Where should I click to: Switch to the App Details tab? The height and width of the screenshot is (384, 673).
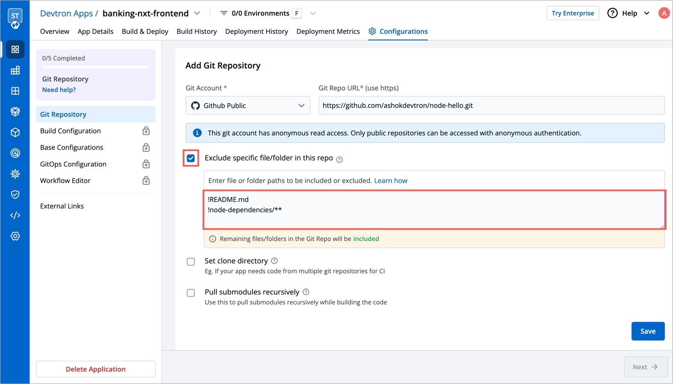(95, 31)
